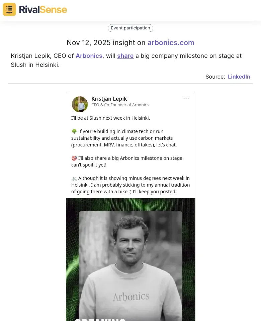Click the Event participation tag
This screenshot has width=261, height=321.
pos(130,28)
